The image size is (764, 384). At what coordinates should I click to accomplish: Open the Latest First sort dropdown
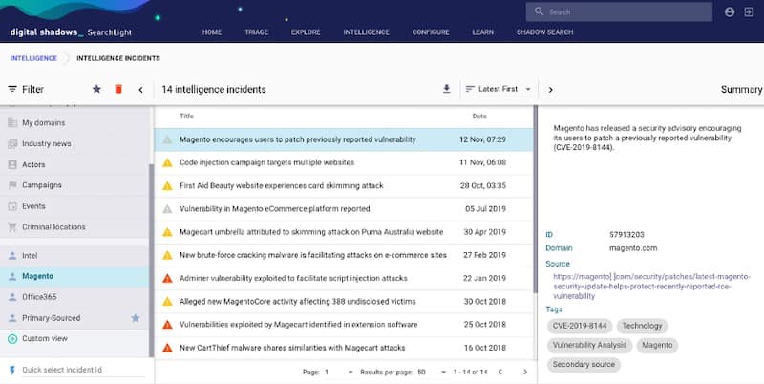499,89
